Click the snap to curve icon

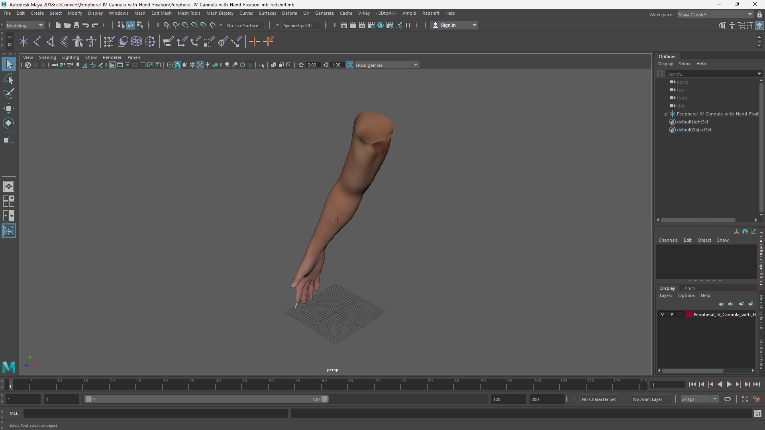[x=176, y=25]
